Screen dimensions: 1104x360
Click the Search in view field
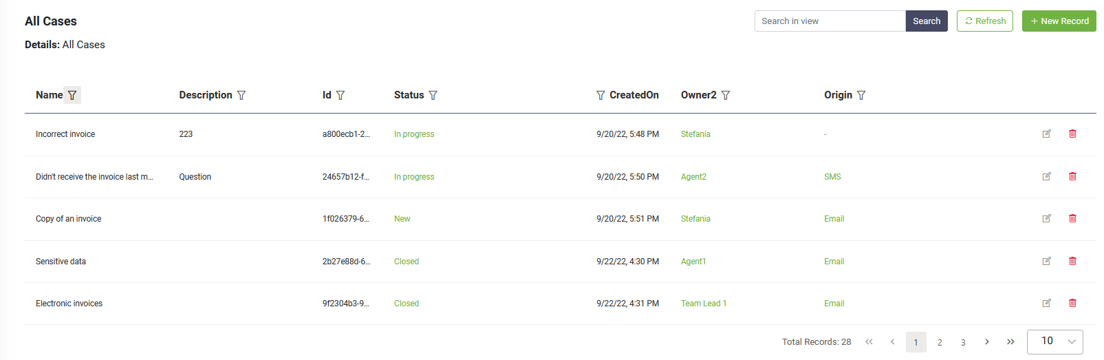click(x=830, y=21)
